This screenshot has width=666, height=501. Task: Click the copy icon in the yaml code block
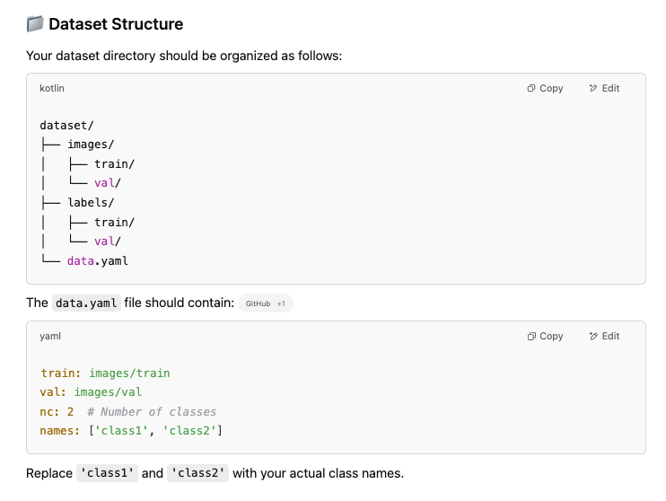(531, 336)
